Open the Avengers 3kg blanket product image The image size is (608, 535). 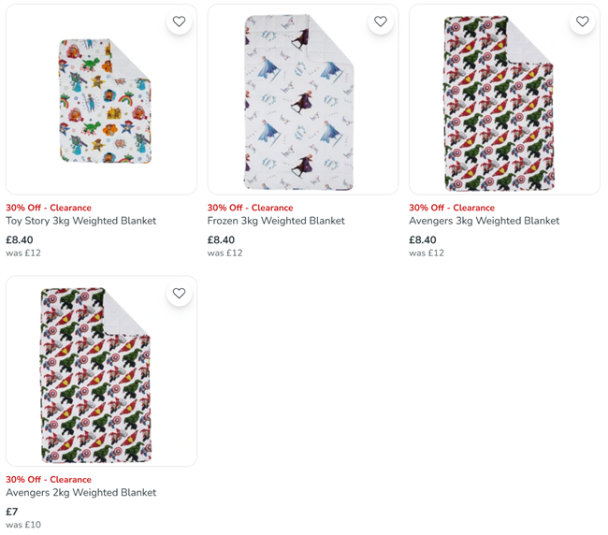click(x=504, y=99)
